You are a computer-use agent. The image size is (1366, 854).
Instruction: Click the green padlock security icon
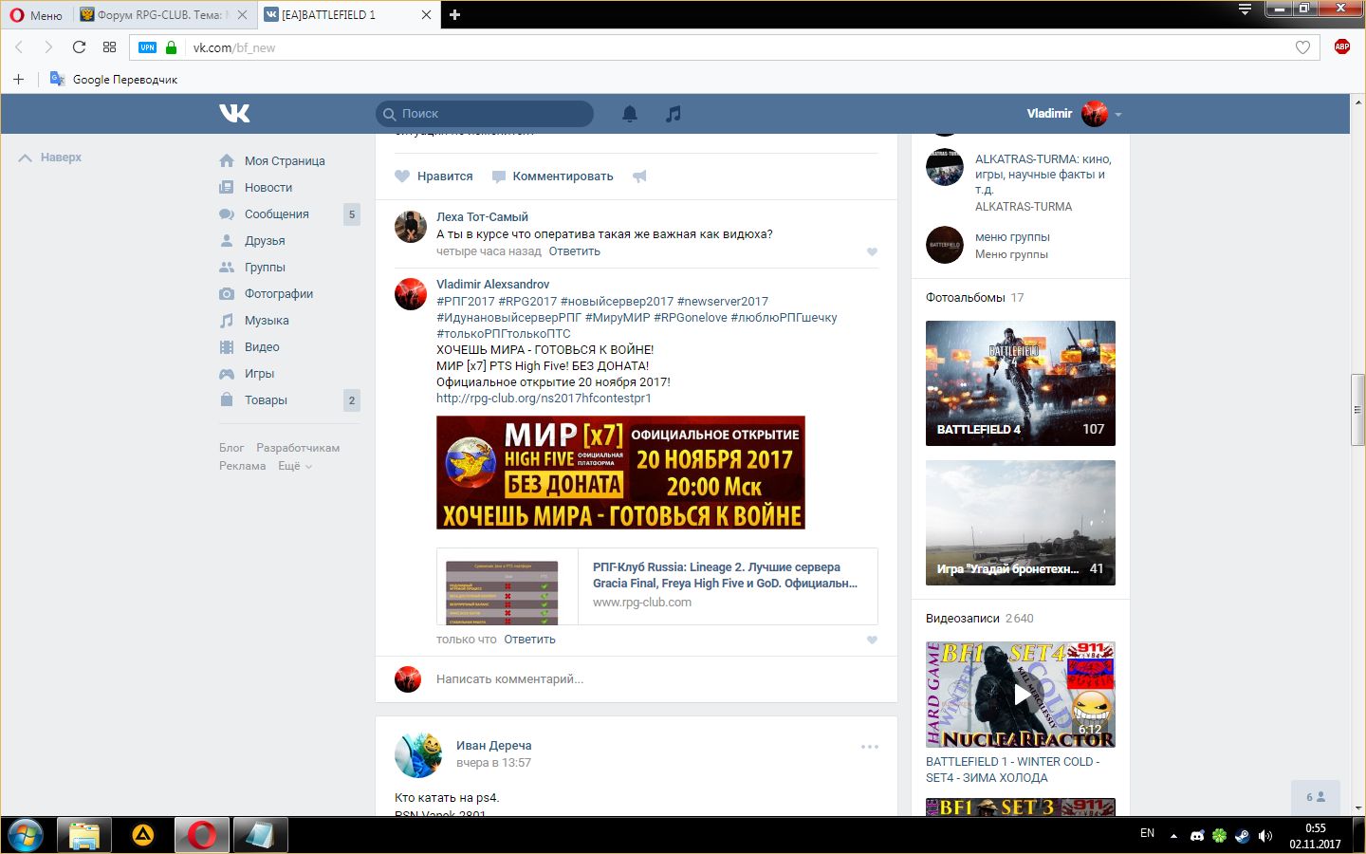(171, 47)
